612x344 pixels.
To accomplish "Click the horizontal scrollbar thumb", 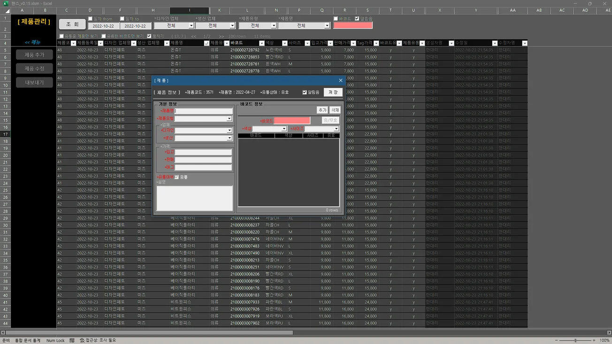I will click(x=149, y=333).
